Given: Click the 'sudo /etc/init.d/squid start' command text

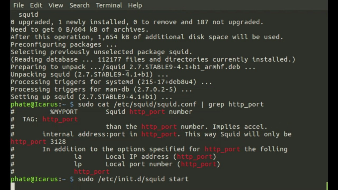Looking at the screenshot, I should click(x=133, y=179).
